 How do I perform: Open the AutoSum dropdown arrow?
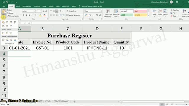[x=181, y=10]
